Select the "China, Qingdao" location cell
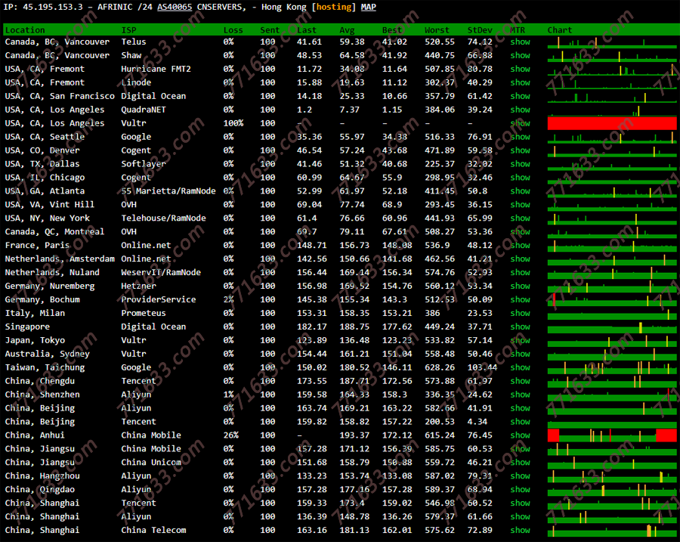This screenshot has height=542, width=680. 40,489
